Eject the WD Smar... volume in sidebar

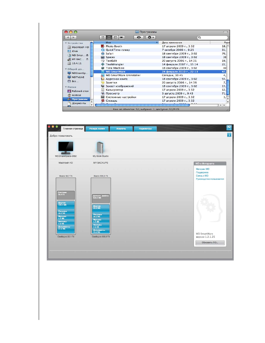click(87, 55)
